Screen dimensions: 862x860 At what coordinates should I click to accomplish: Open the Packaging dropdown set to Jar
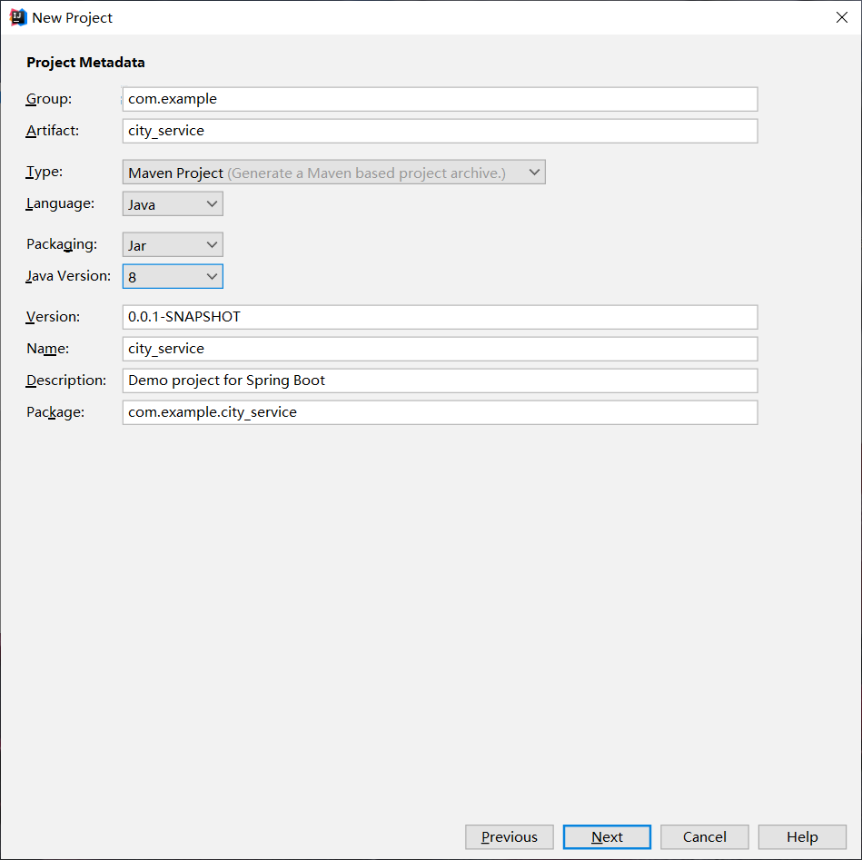point(173,244)
